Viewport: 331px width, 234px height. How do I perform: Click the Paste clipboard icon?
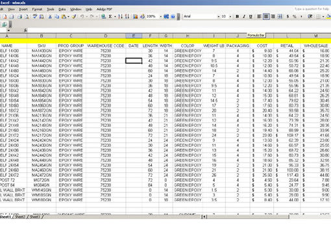pos(64,16)
